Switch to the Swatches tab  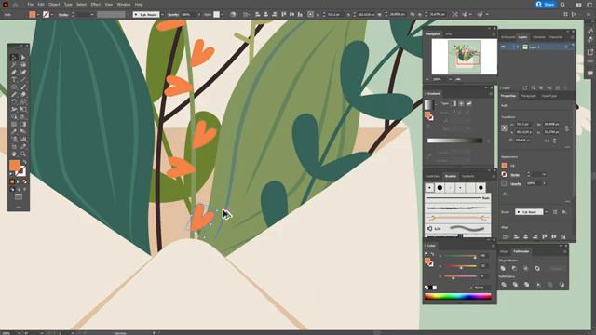pyautogui.click(x=432, y=176)
